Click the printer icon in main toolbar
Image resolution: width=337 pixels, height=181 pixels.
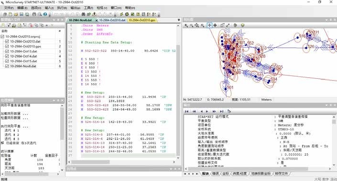coord(34,14)
